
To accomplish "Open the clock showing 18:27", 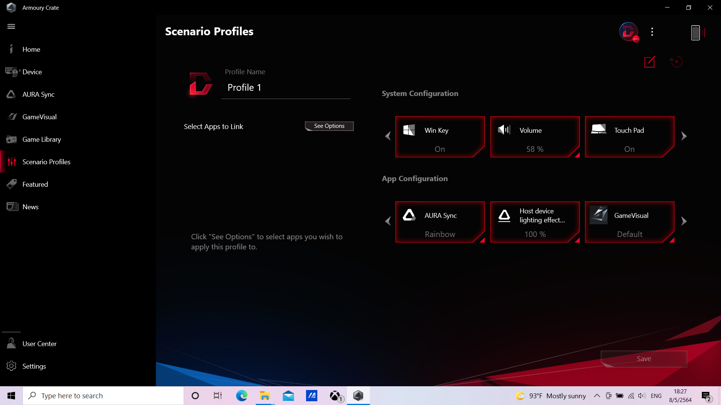I will coord(680,396).
